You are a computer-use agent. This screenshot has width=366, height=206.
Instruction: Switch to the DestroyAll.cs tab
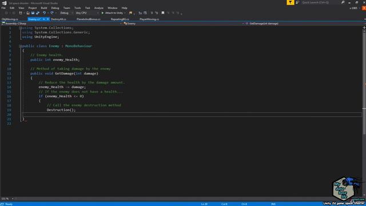pyautogui.click(x=58, y=19)
